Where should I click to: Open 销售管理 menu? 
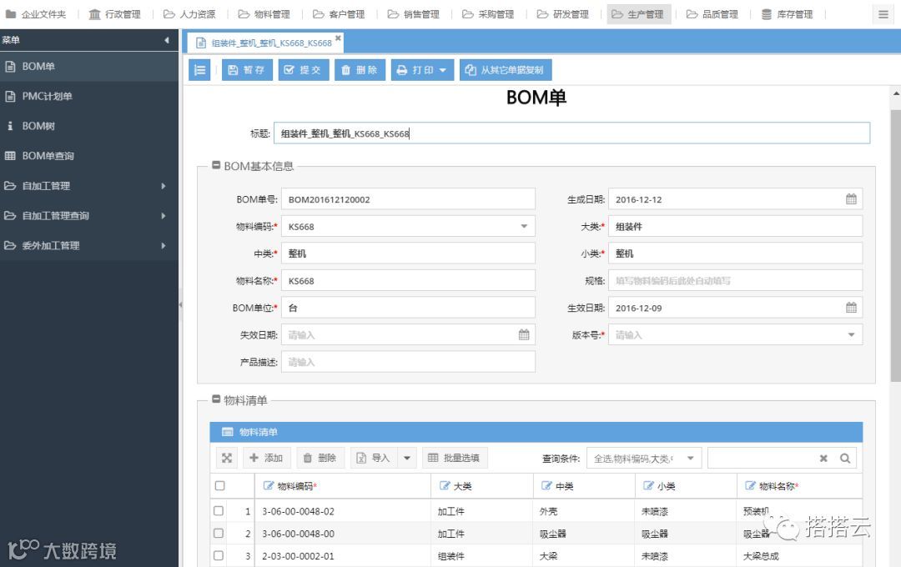(x=414, y=14)
